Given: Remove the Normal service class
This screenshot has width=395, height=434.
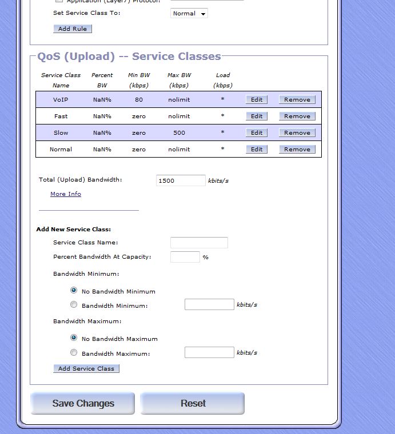Looking at the screenshot, I should pyautogui.click(x=297, y=149).
